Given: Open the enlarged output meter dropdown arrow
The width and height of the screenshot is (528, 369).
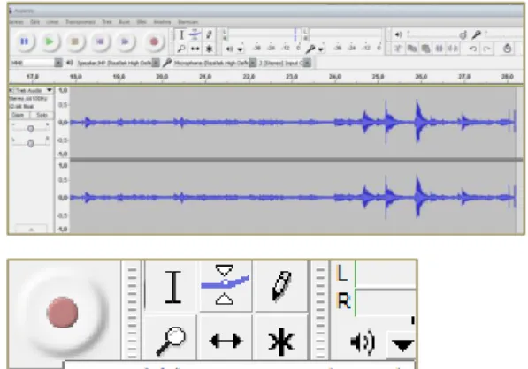Looking at the screenshot, I should [403, 345].
